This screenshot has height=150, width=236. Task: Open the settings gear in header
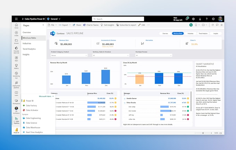click(x=193, y=19)
